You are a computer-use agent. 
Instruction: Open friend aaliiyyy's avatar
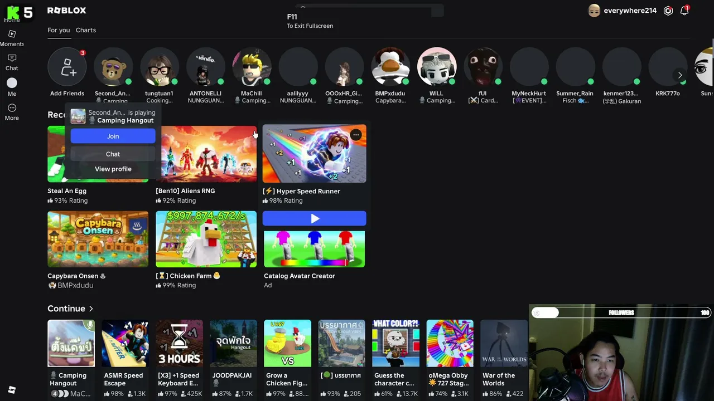pyautogui.click(x=298, y=67)
